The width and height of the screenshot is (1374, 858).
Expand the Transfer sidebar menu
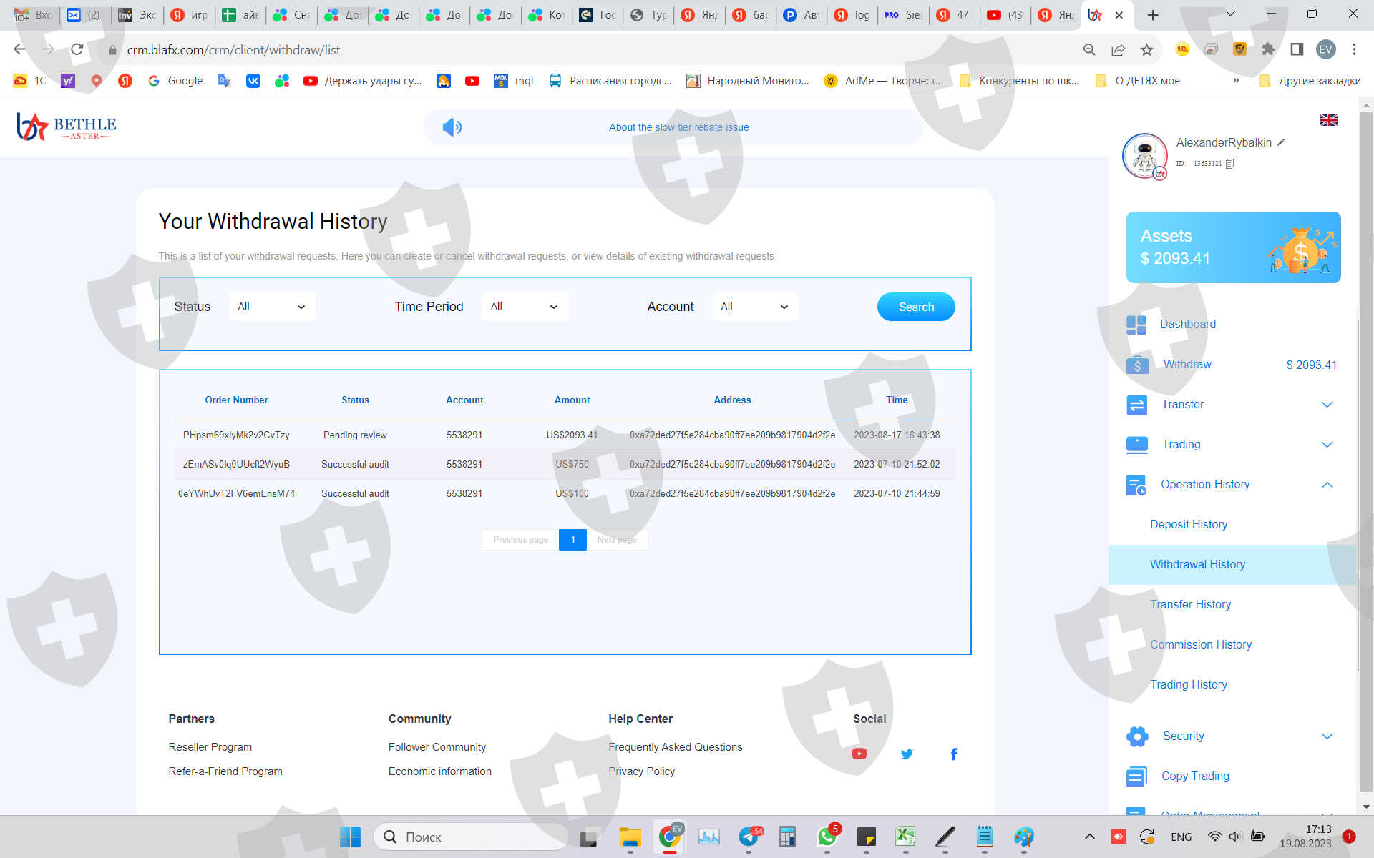coord(1327,405)
